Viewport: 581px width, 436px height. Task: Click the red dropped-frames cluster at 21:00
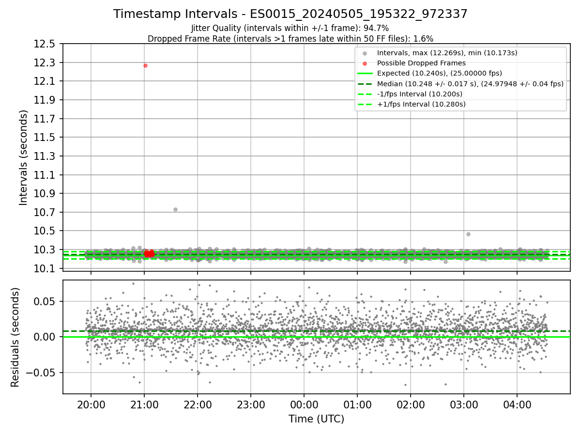[x=149, y=253]
